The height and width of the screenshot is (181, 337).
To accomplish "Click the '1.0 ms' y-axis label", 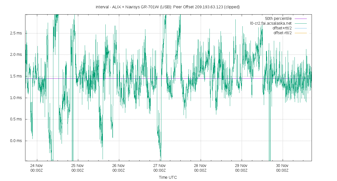I will pyautogui.click(x=16, y=98).
